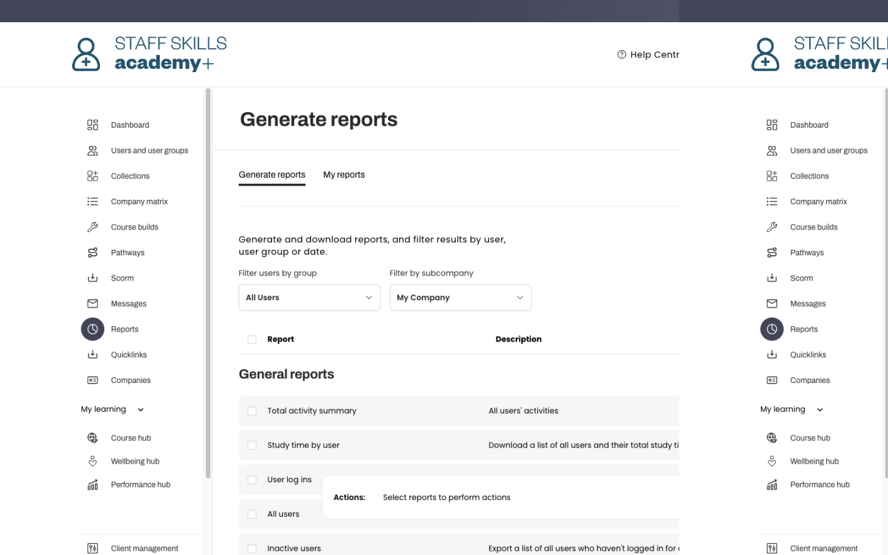Select Company matrix list icon, left sidebar
Image resolution: width=888 pixels, height=555 pixels.
pyautogui.click(x=92, y=202)
